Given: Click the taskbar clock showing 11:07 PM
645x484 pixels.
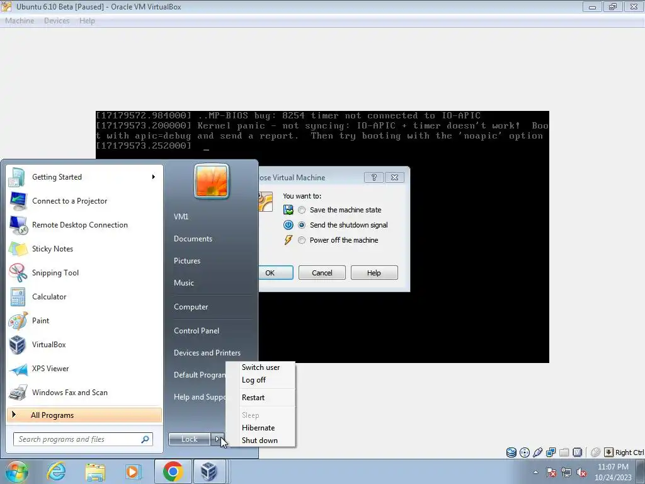Looking at the screenshot, I should [612, 472].
